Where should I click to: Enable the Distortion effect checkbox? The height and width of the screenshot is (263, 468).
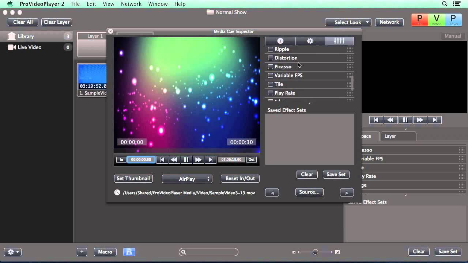(271, 58)
